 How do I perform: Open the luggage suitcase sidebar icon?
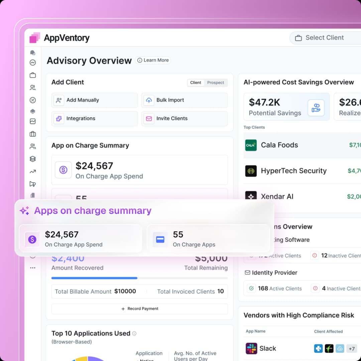tap(33, 134)
